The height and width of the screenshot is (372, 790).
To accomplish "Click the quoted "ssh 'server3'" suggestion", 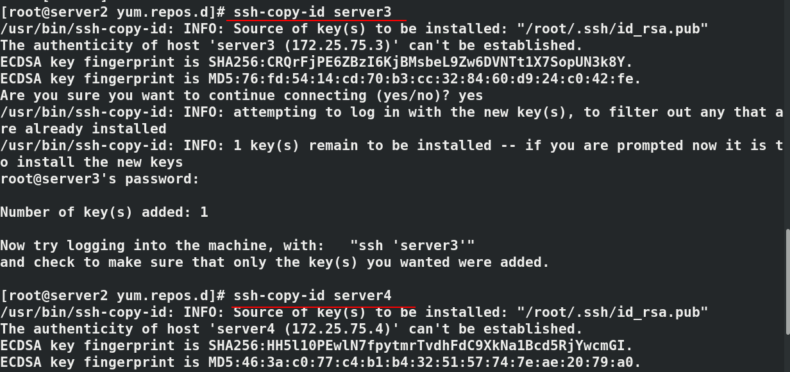I will (413, 245).
